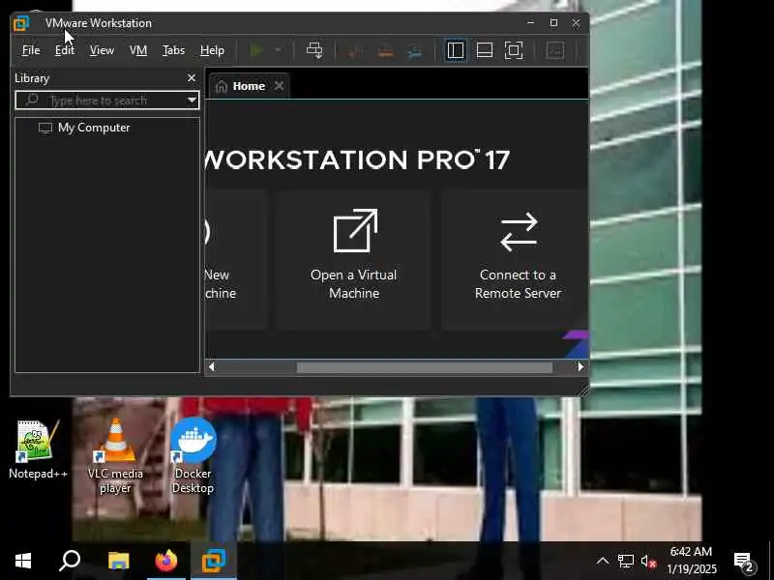
Task: Open taskbar Search magnifier
Action: [x=70, y=561]
